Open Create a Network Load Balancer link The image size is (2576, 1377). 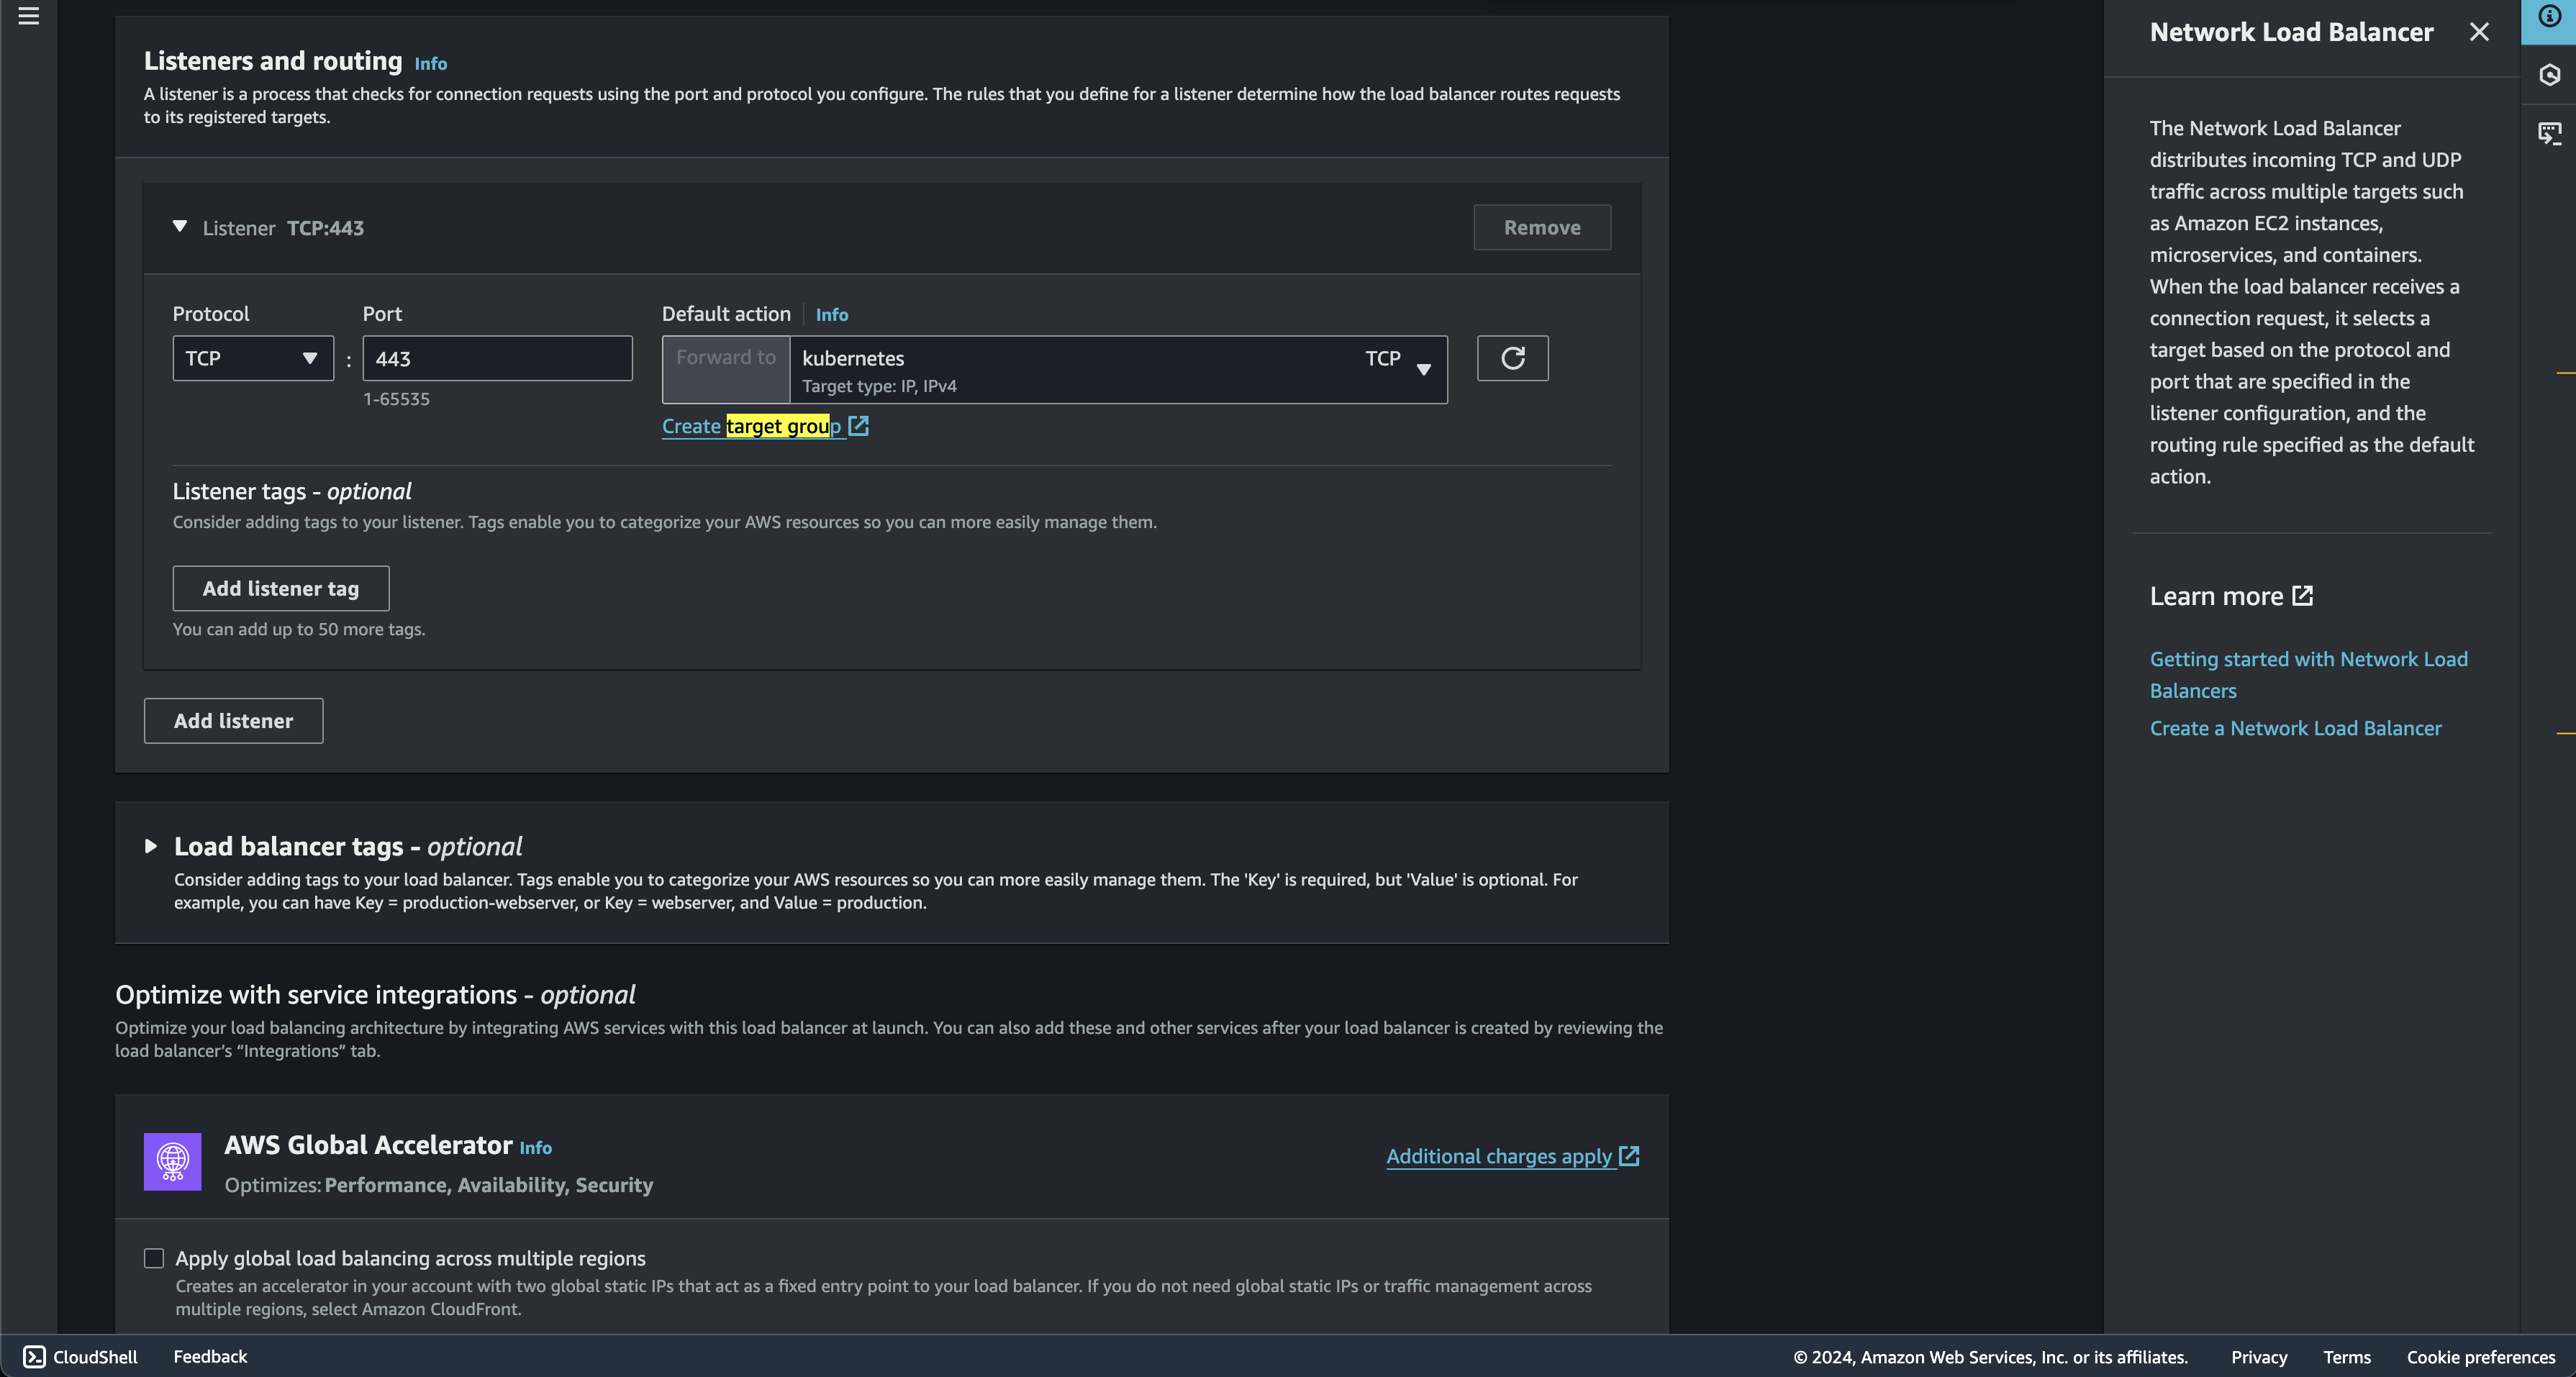tap(2295, 729)
